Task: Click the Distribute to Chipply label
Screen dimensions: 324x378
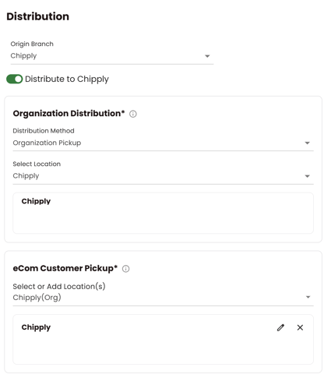Action: click(67, 79)
